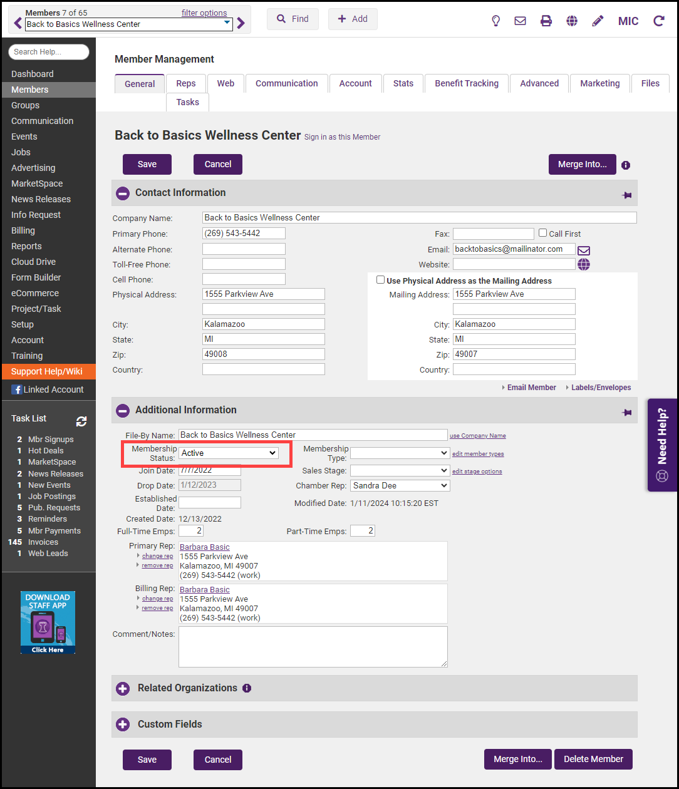Expand the Related Organizations section

pos(123,688)
